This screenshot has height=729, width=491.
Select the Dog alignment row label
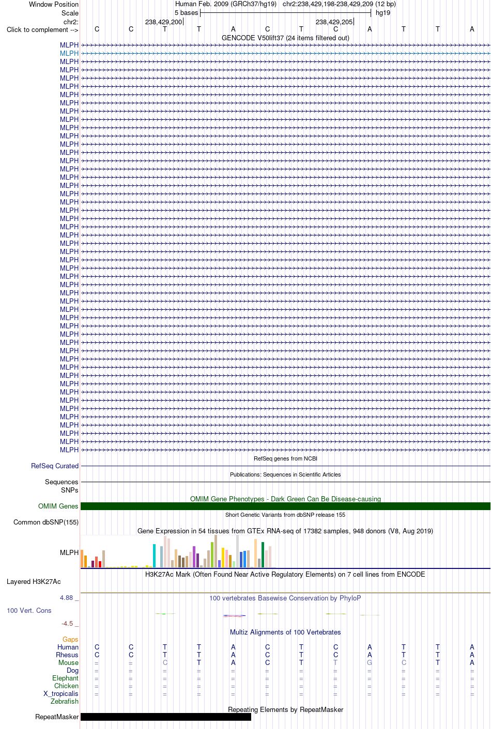pyautogui.click(x=73, y=670)
